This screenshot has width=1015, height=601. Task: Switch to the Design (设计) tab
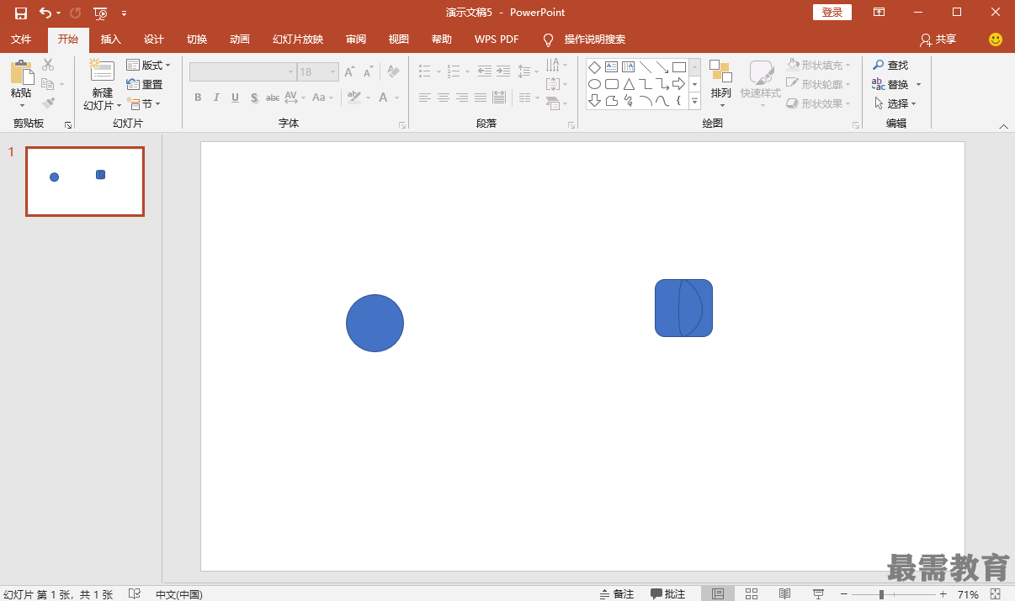pos(154,40)
